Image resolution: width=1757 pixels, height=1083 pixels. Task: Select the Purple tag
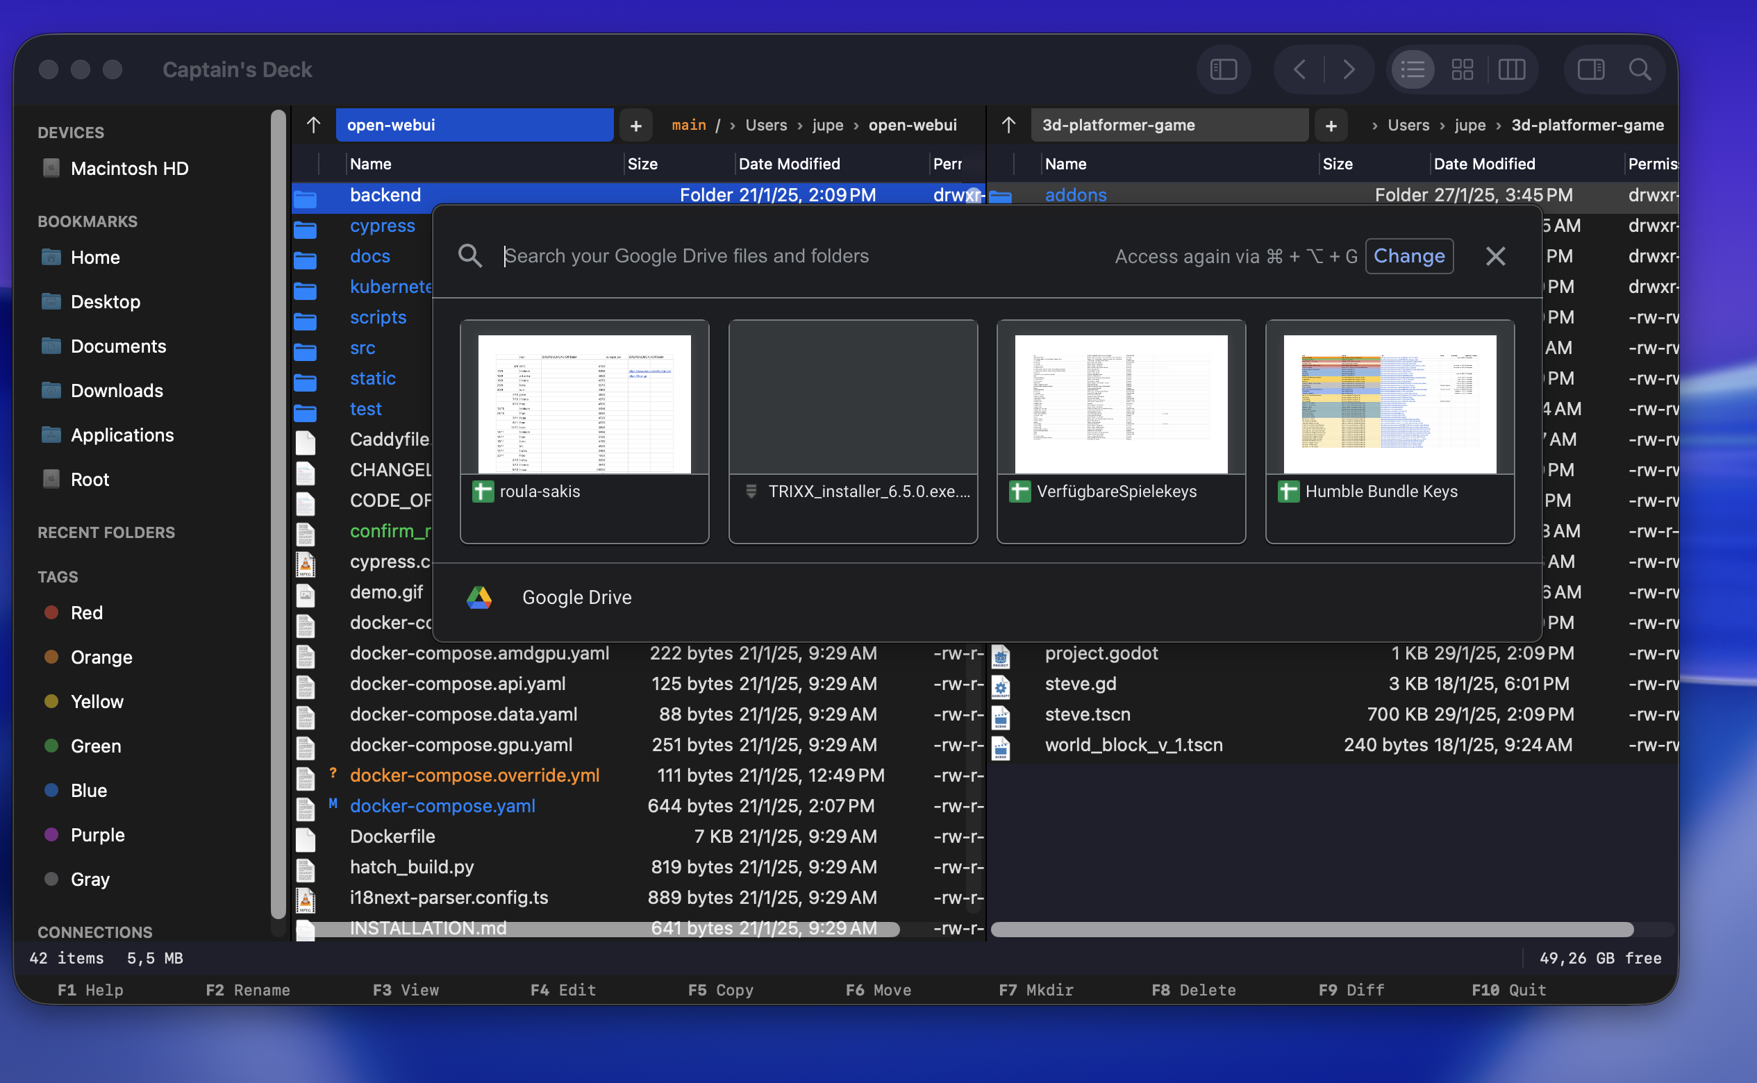(97, 834)
